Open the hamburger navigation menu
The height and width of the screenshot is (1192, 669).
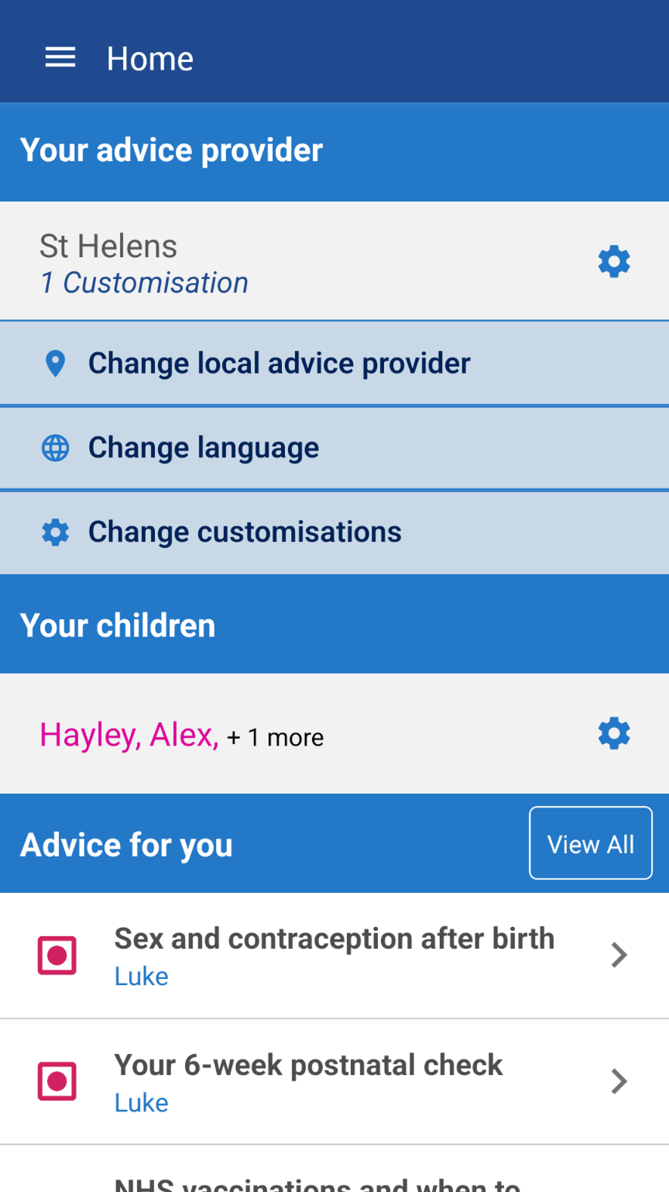tap(60, 58)
